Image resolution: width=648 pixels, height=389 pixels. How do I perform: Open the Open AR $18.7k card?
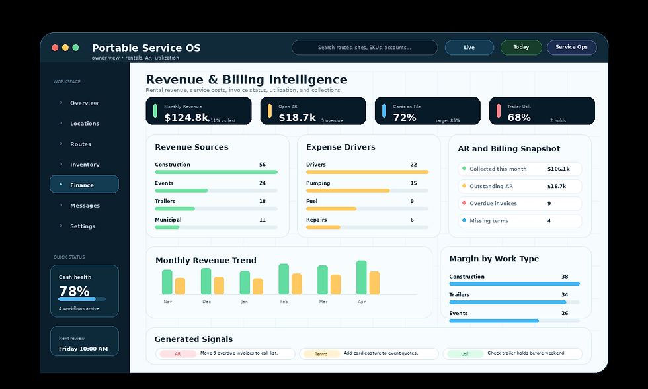click(313, 110)
